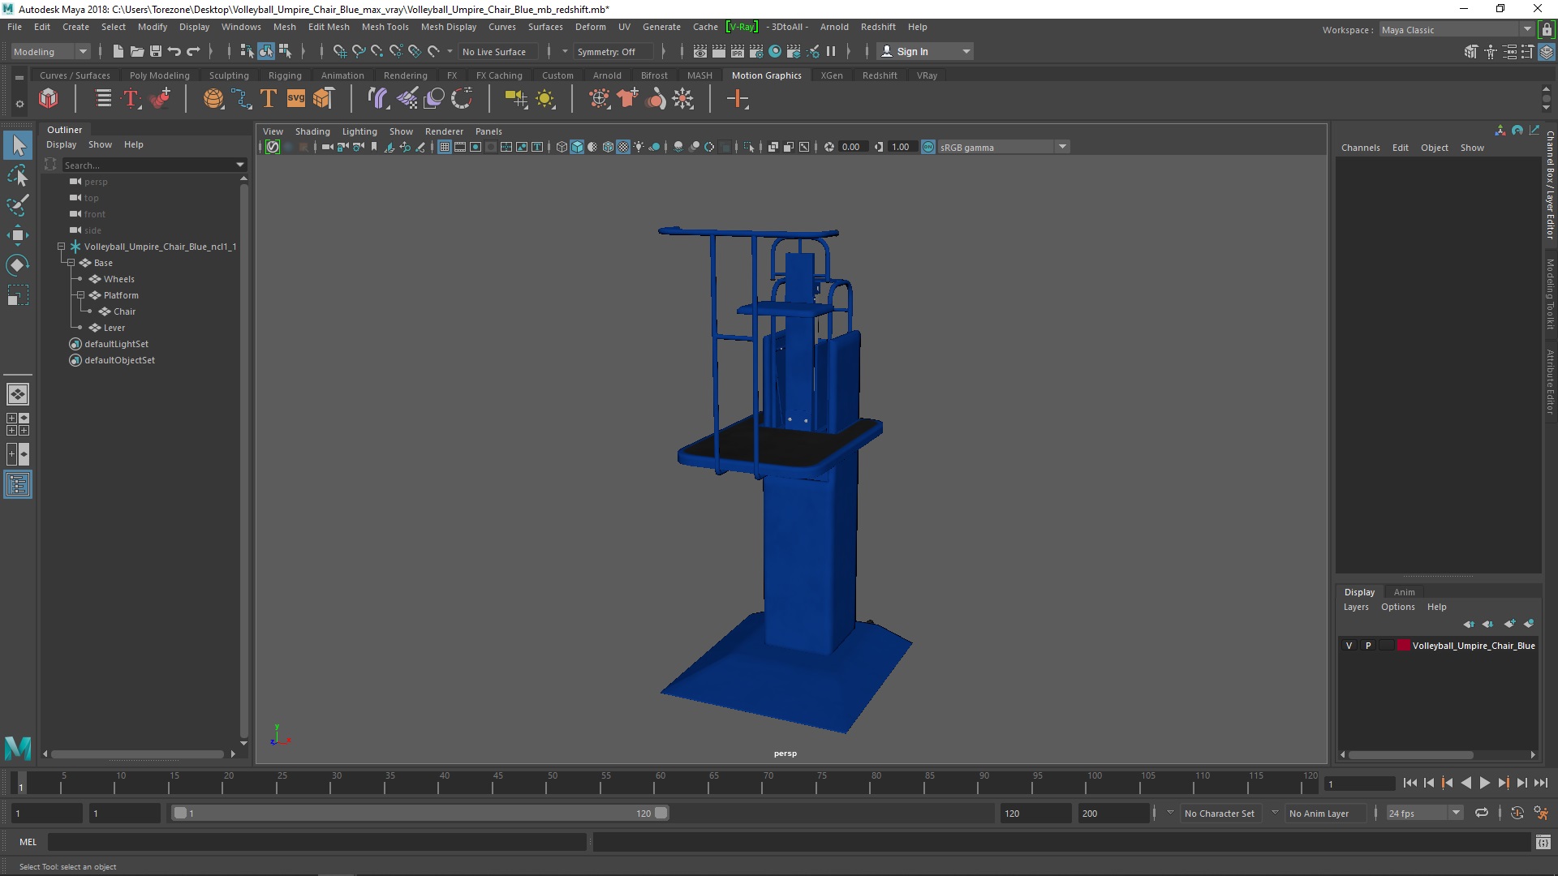The image size is (1558, 876).
Task: Click the Outliner search field
Action: 153,165
